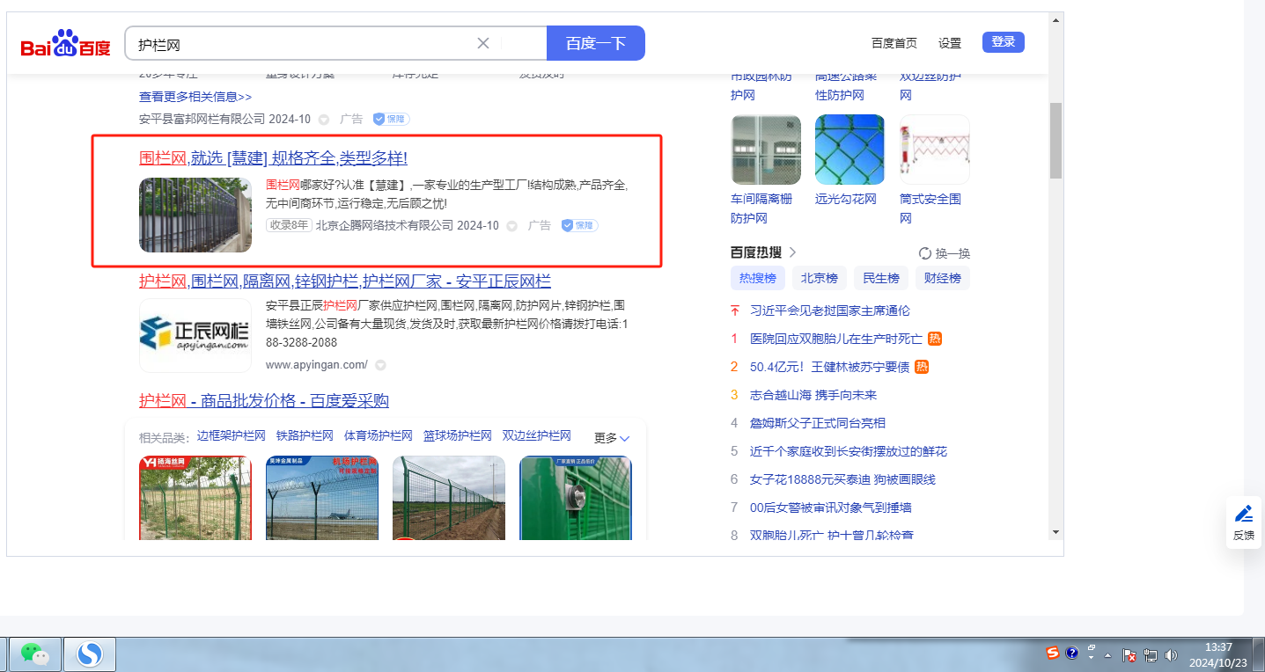This screenshot has width=1265, height=672.
Task: Select the 边框架护栏网 category
Action: point(232,436)
